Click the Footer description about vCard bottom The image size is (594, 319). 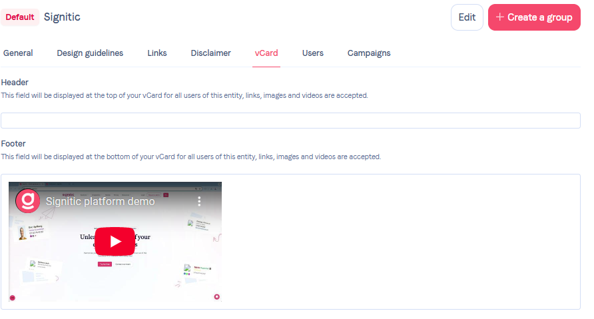point(191,157)
